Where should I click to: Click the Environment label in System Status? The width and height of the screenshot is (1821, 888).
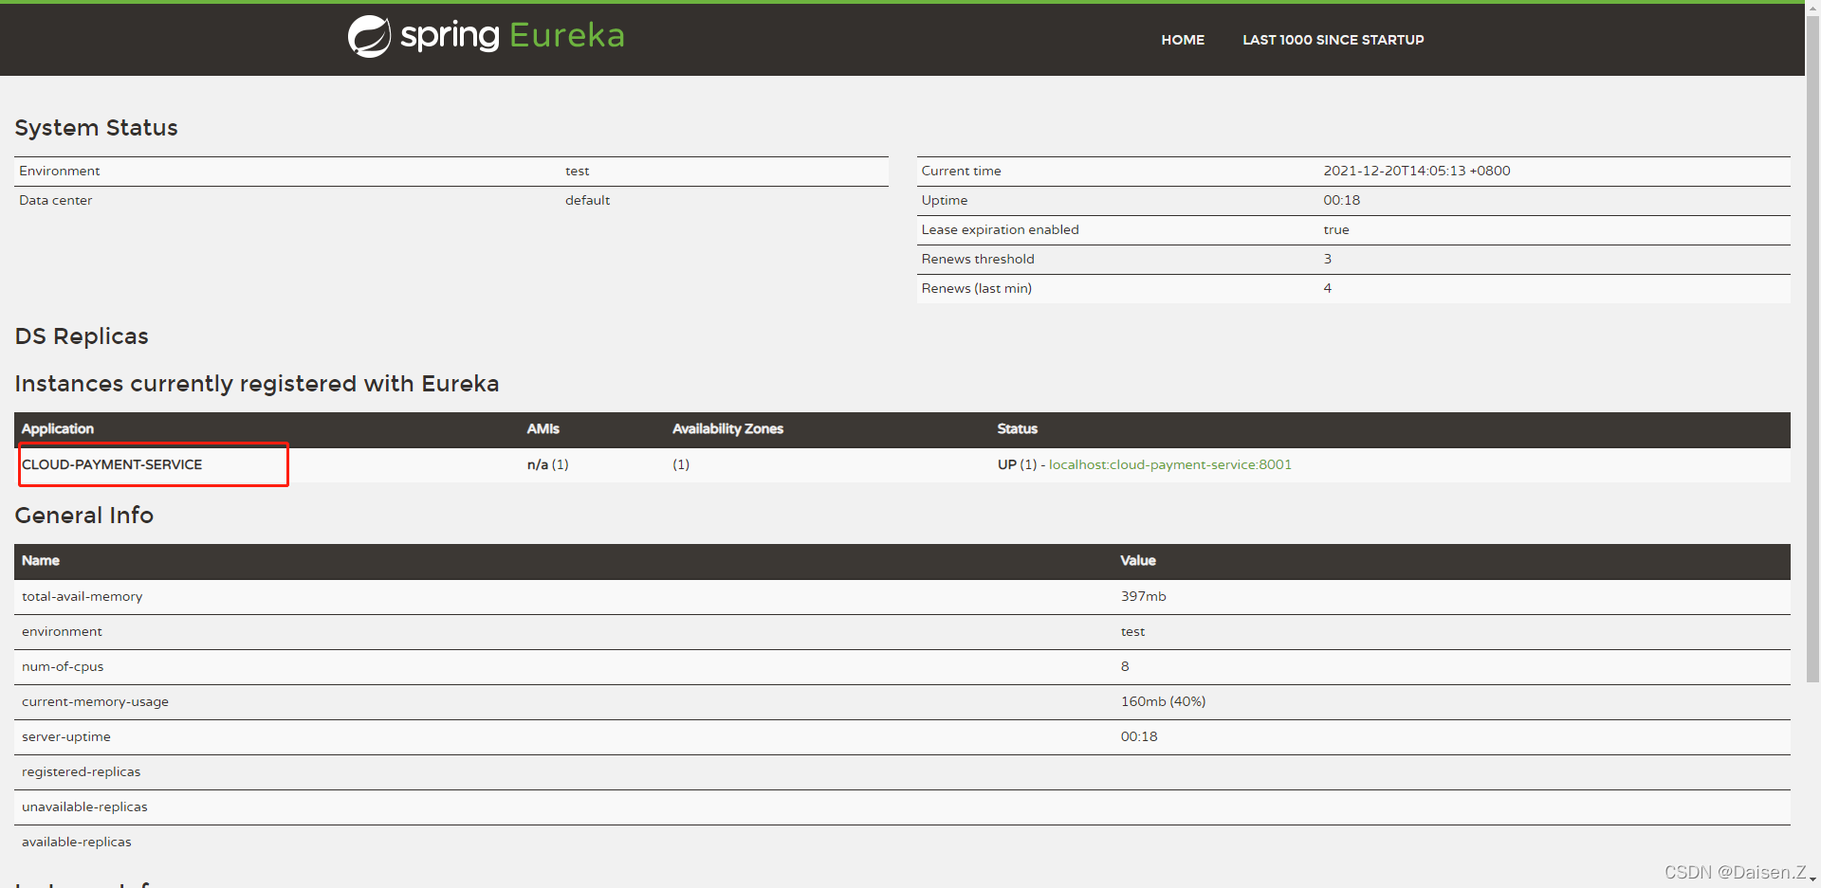coord(59,171)
